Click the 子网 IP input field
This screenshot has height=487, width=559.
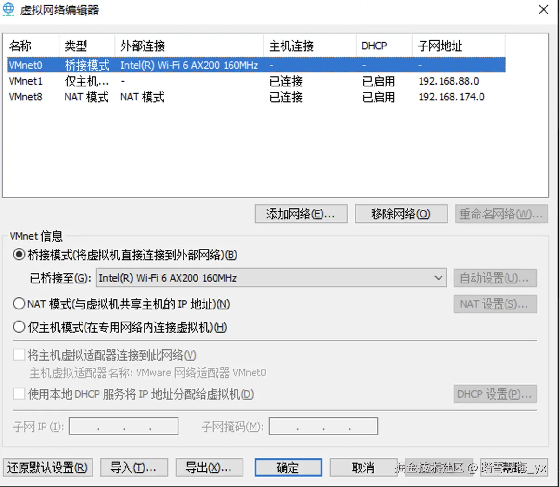click(124, 426)
